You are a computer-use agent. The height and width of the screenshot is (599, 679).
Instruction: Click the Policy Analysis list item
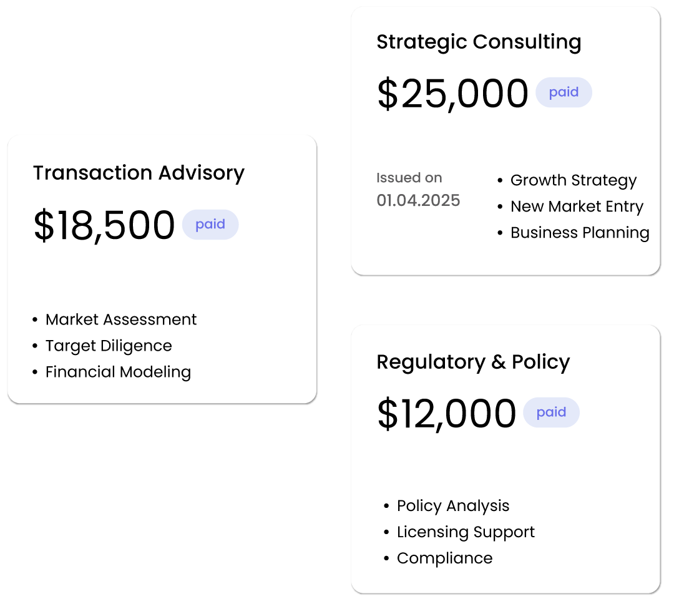pos(453,506)
